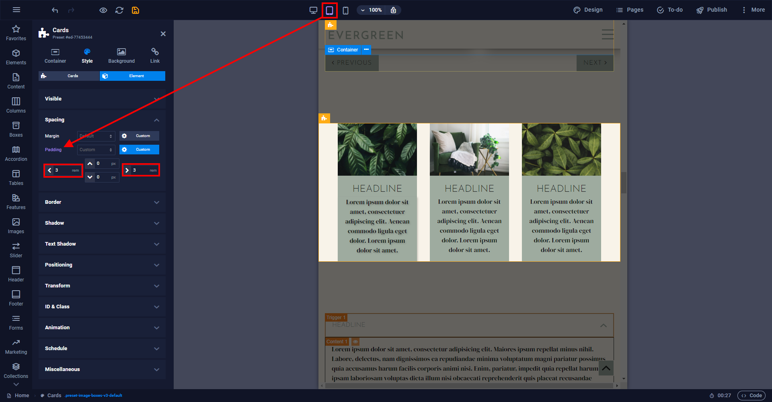Open the Design color palette menu
The height and width of the screenshot is (402, 772).
click(588, 10)
